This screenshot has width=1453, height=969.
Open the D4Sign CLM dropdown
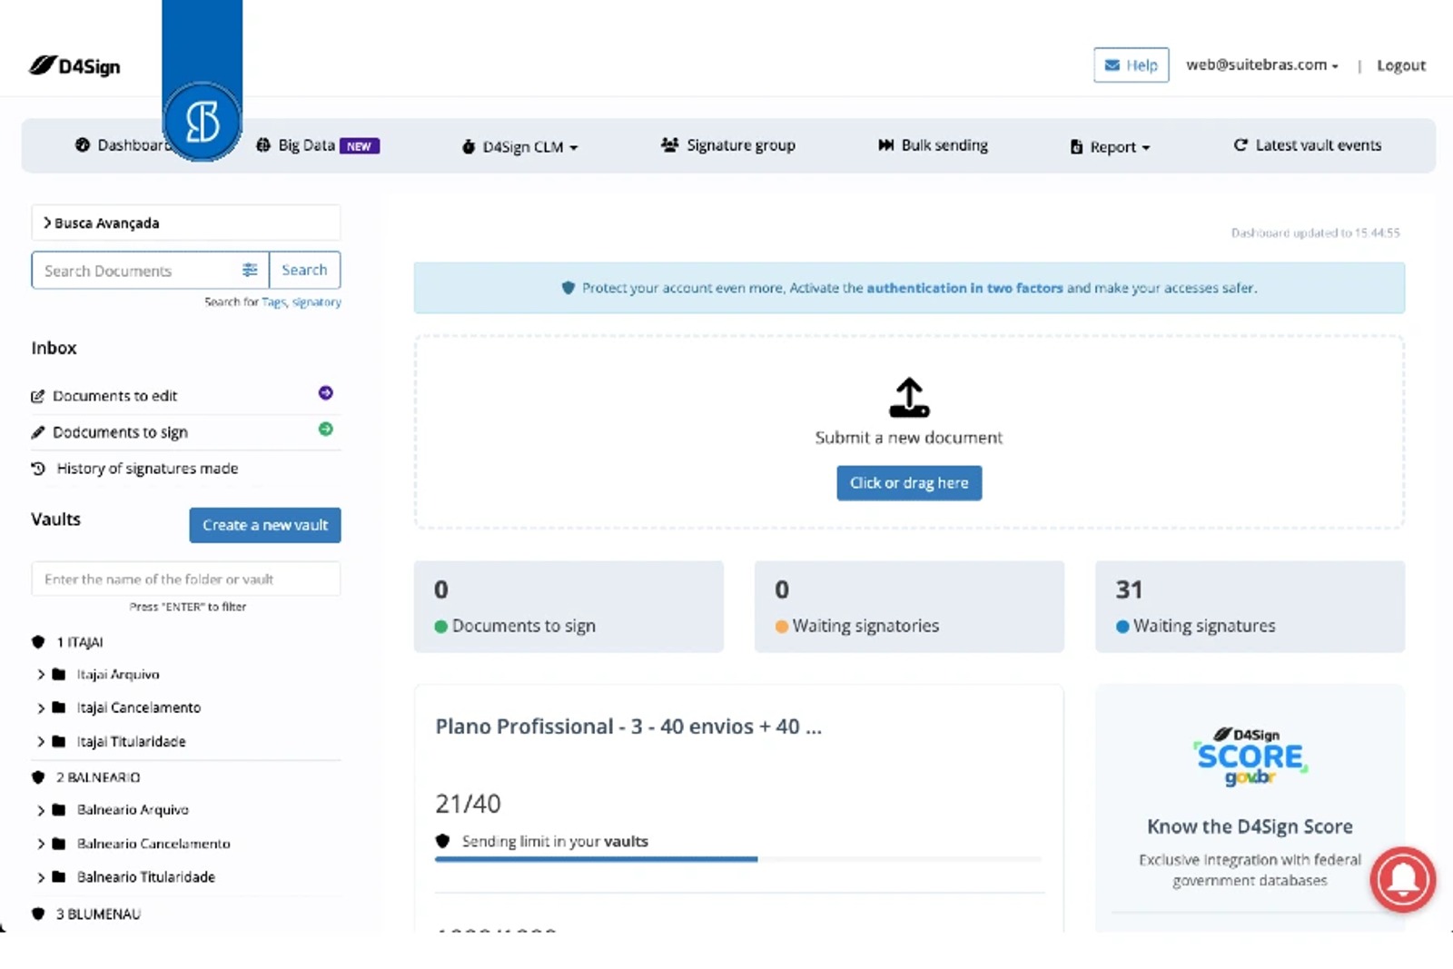(x=520, y=146)
